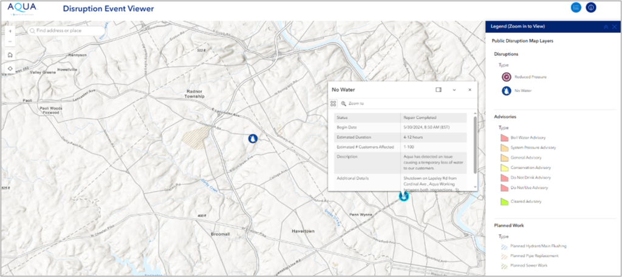Zoom in the map with plus button
622x277 pixels.
point(10,31)
